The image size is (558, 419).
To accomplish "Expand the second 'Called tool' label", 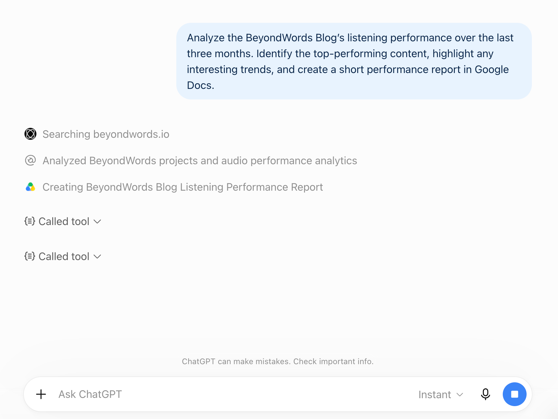I will 64,256.
